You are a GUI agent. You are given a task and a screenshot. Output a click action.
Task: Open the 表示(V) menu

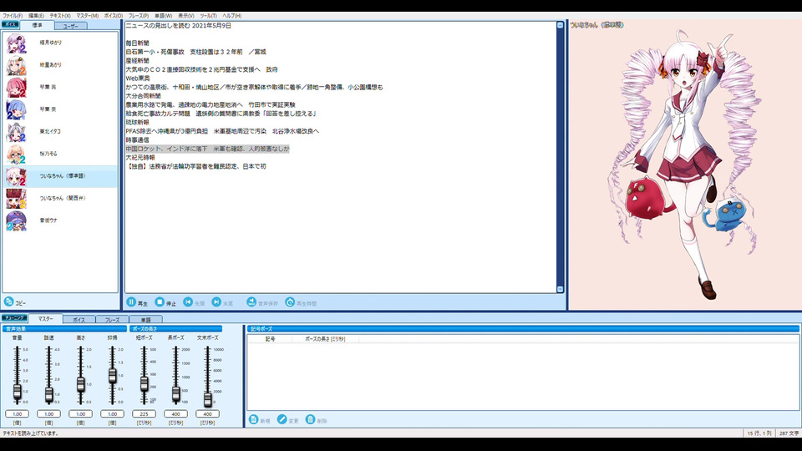[185, 16]
